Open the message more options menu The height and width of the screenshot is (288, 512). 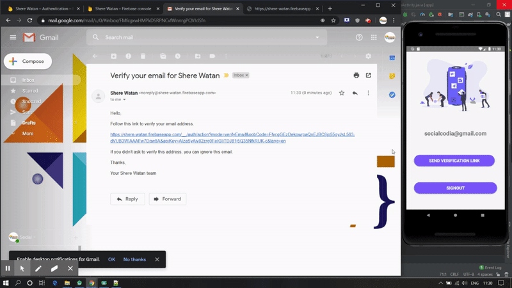coord(369,93)
